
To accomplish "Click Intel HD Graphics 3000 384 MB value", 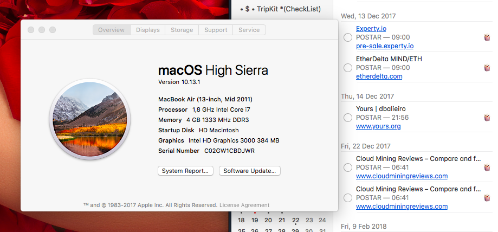I will point(234,140).
